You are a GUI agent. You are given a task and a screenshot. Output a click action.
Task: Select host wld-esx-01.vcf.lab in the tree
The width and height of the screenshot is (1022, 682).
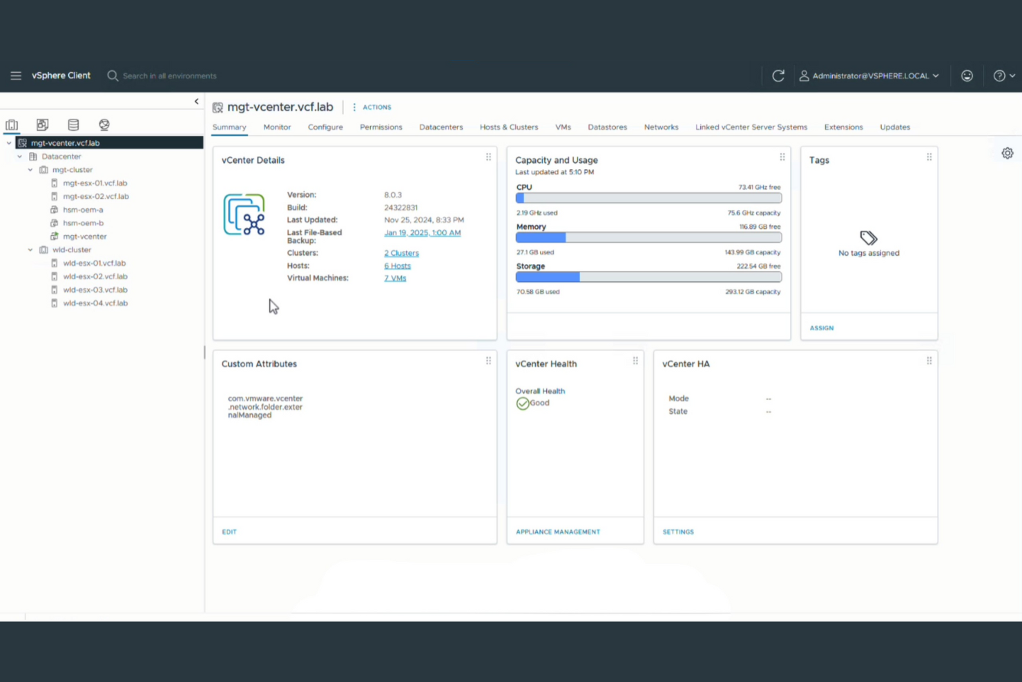95,263
